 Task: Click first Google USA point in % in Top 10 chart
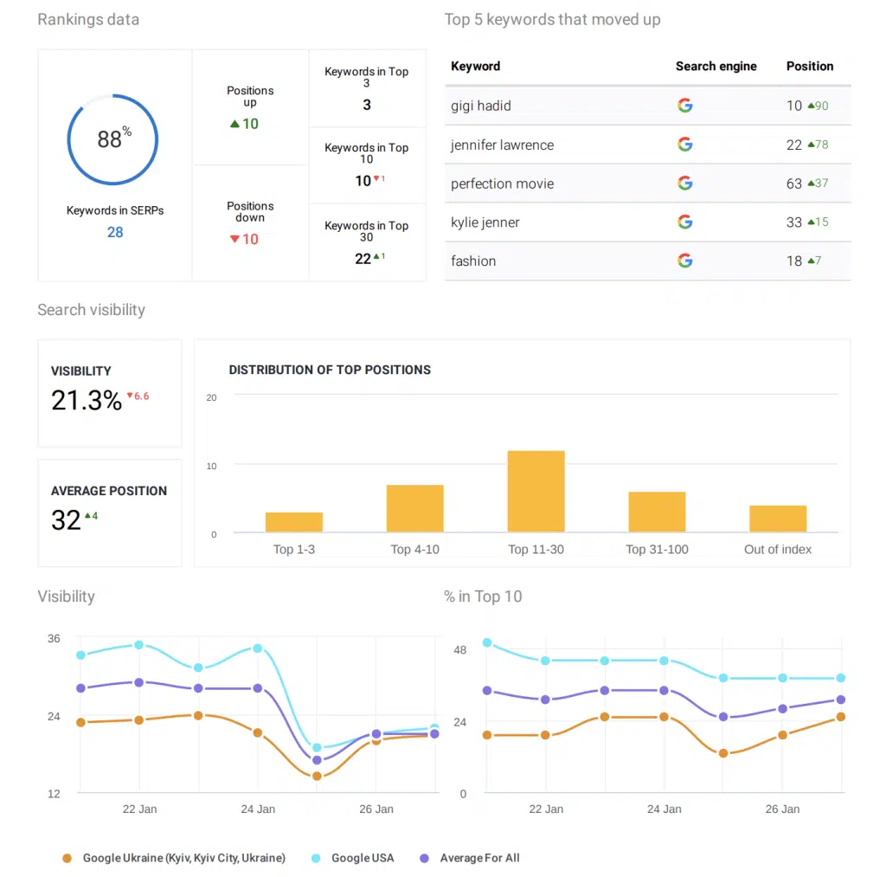tap(487, 643)
